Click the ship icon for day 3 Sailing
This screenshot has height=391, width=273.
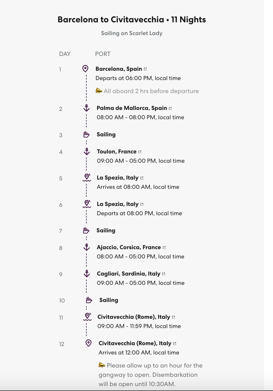[x=86, y=134]
